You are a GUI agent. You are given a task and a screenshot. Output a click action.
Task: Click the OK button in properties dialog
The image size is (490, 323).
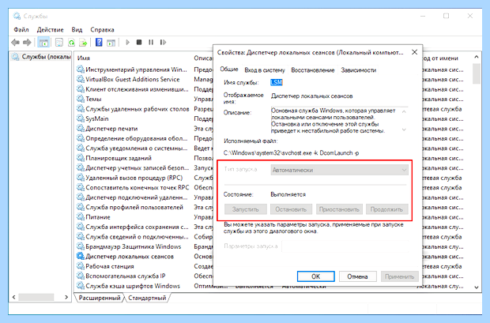(316, 276)
